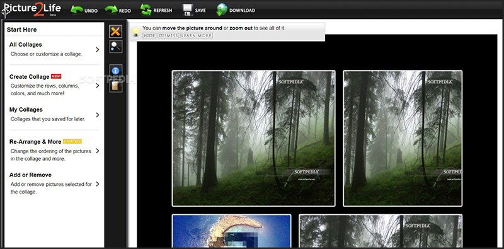Open the blue info icon
The width and height of the screenshot is (504, 249).
pyautogui.click(x=116, y=71)
